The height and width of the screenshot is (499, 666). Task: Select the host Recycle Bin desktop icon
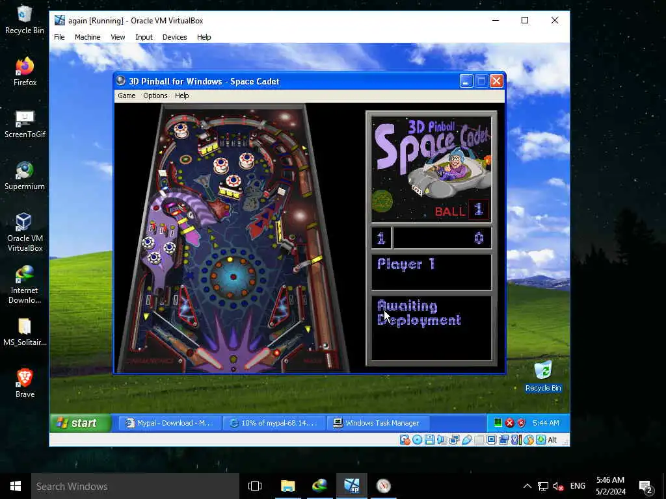25,19
